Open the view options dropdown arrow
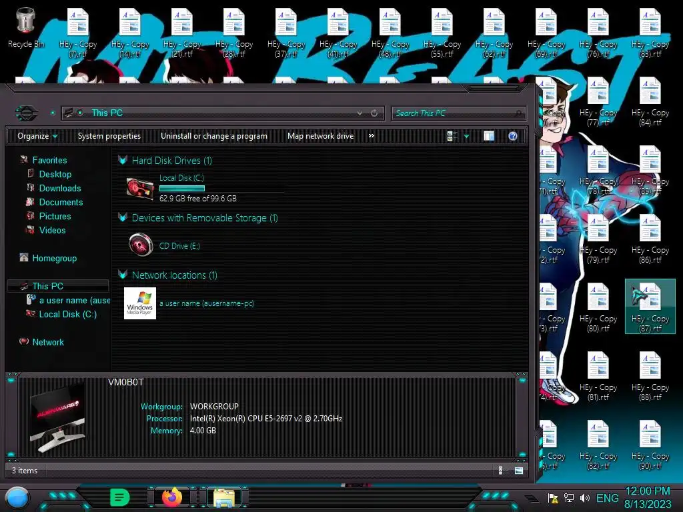This screenshot has width=683, height=512. [x=466, y=136]
